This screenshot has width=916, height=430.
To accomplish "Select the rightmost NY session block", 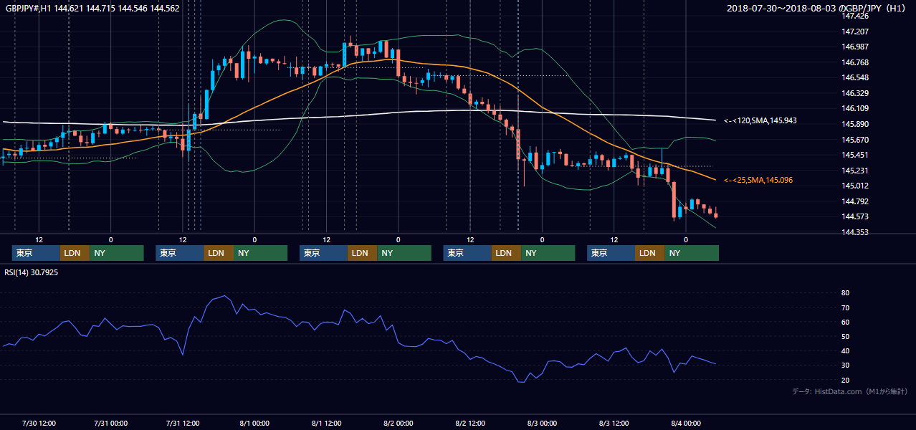I will click(x=692, y=253).
